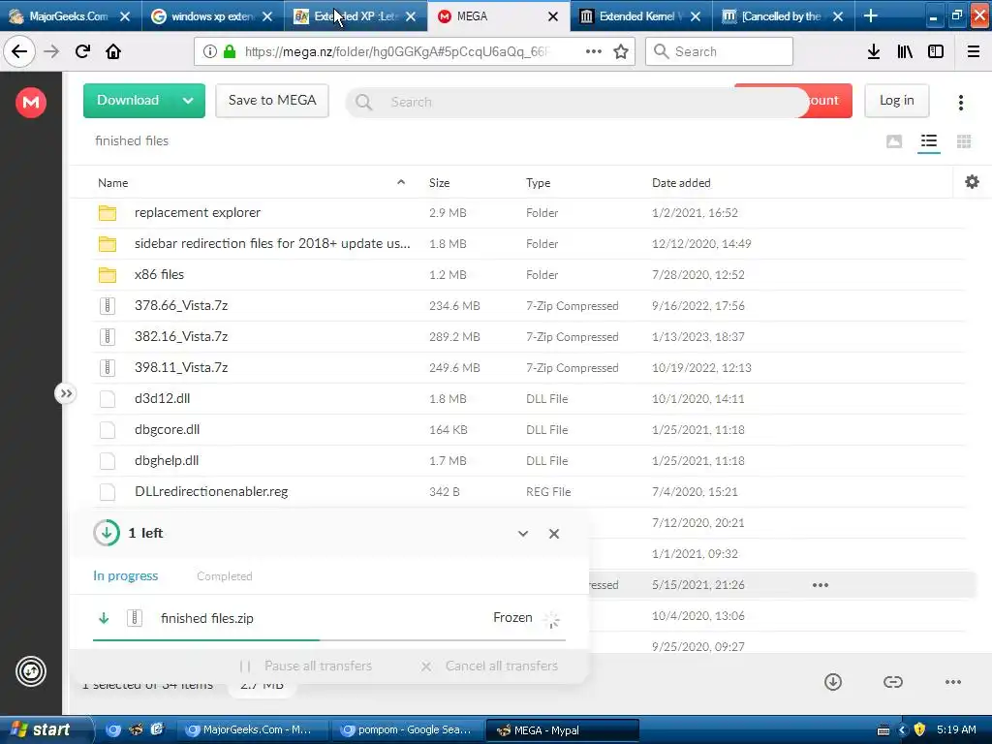Pause all transfers

point(305,666)
